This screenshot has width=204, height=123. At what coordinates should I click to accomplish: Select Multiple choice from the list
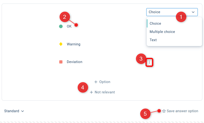click(x=162, y=32)
